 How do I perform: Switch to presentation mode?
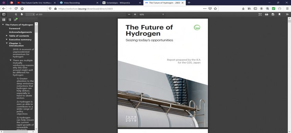(260, 14)
